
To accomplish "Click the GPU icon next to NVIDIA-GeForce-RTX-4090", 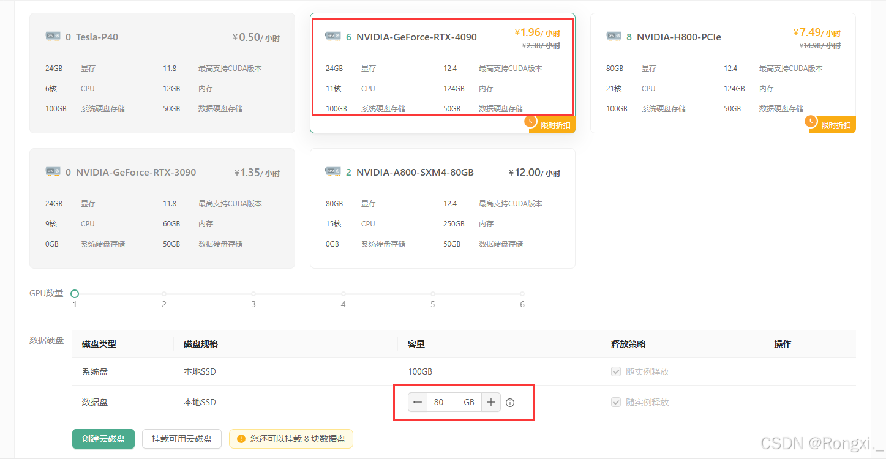I will 333,36.
